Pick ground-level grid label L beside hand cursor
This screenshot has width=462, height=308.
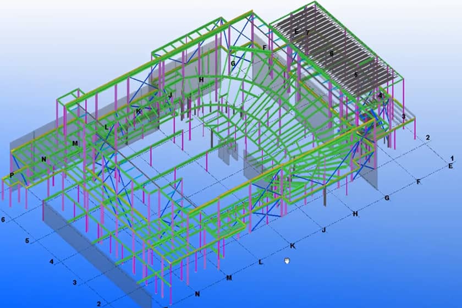[261, 262]
